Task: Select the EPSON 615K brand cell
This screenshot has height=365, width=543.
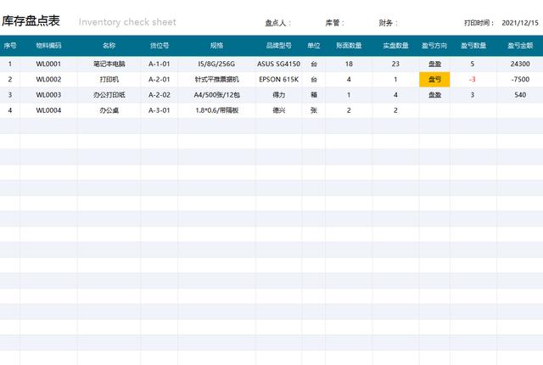Action: coord(278,79)
